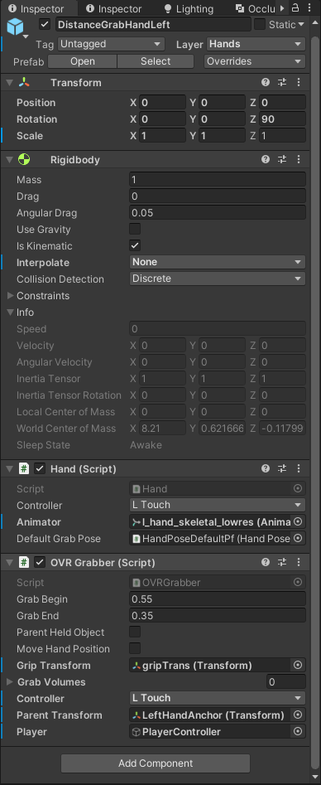The width and height of the screenshot is (321, 785).
Task: Click the Grab End value field
Action: tap(218, 615)
